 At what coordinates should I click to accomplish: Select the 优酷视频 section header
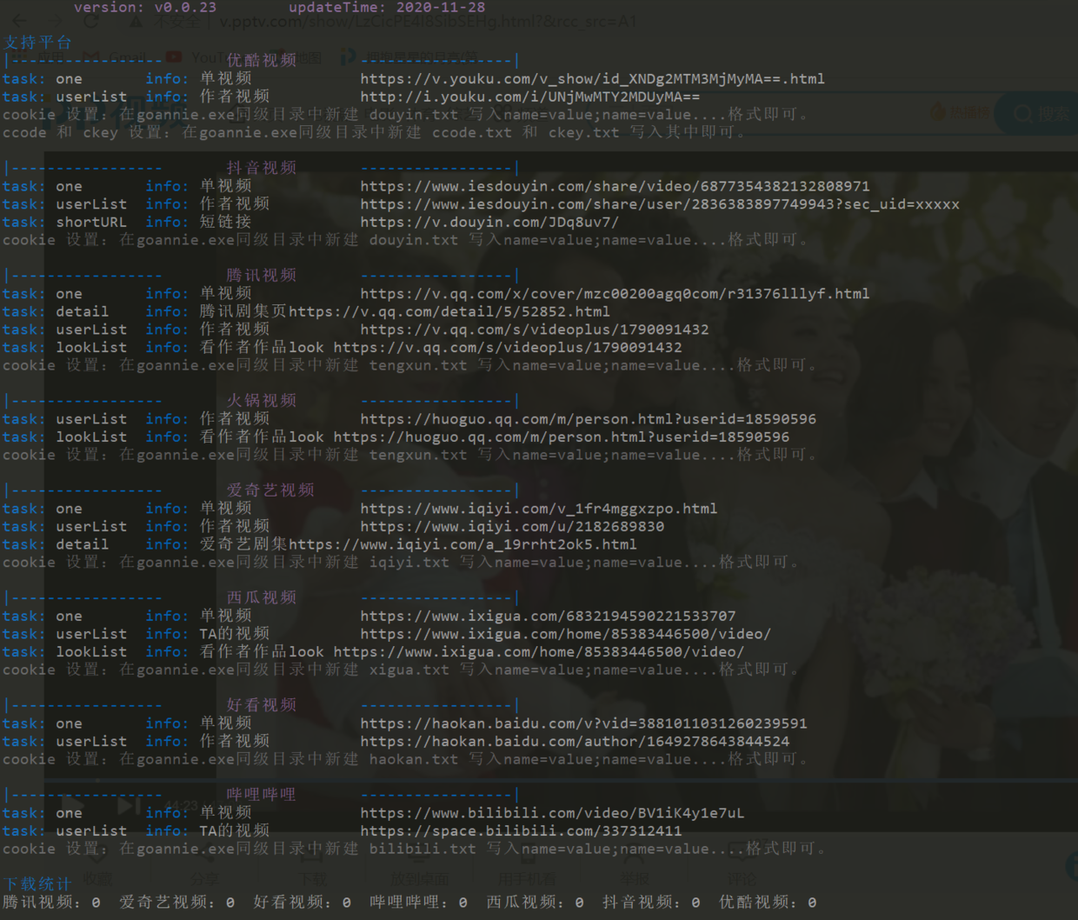click(262, 60)
